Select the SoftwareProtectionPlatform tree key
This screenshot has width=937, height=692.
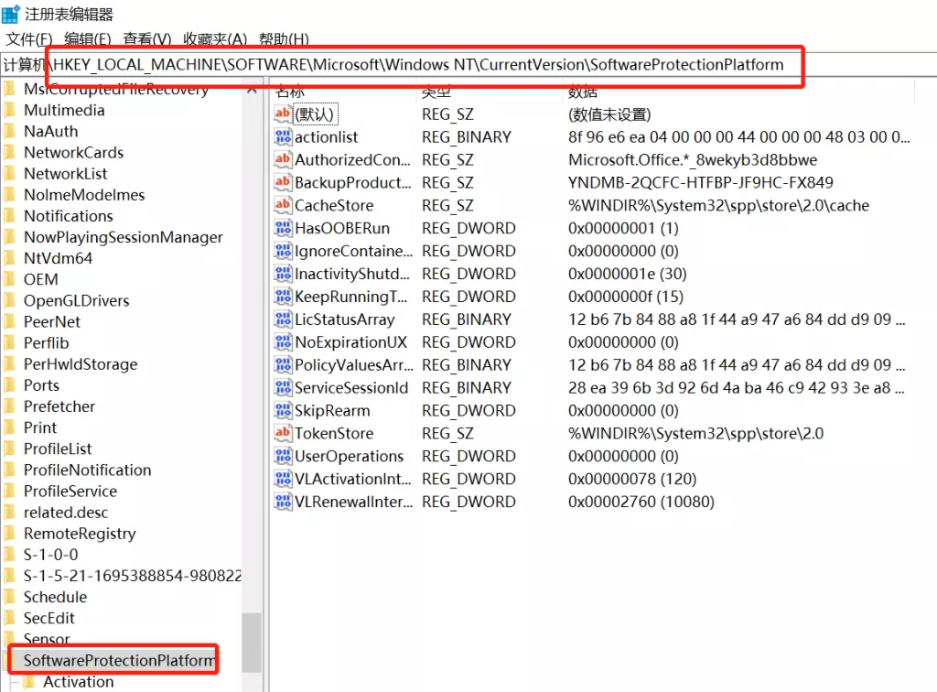[119, 660]
